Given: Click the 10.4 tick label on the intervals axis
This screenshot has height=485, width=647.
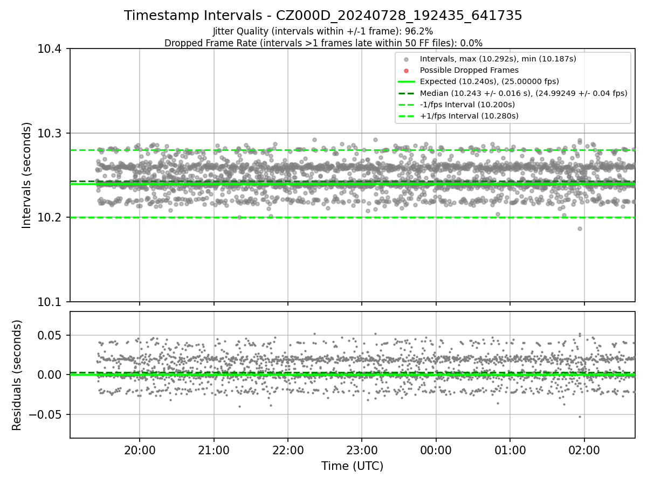Looking at the screenshot, I should pyautogui.click(x=51, y=50).
